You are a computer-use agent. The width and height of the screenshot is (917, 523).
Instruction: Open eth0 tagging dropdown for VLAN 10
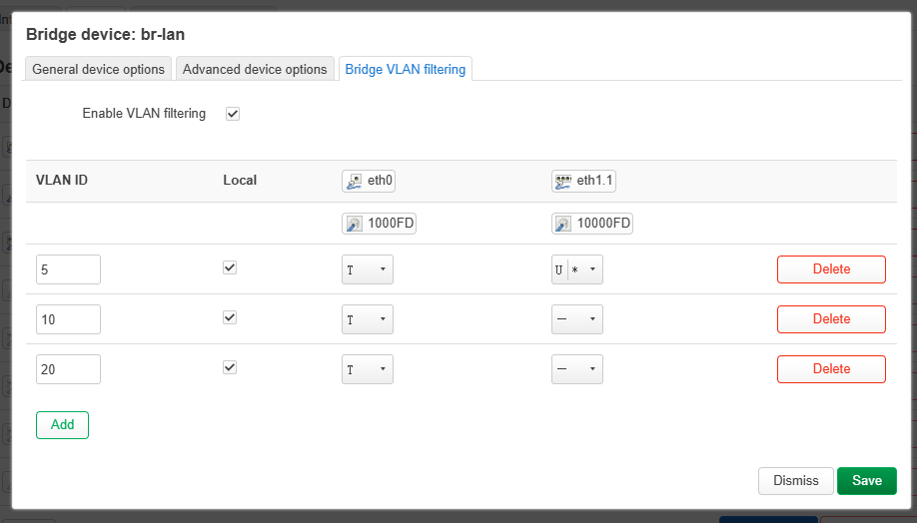pyautogui.click(x=367, y=319)
